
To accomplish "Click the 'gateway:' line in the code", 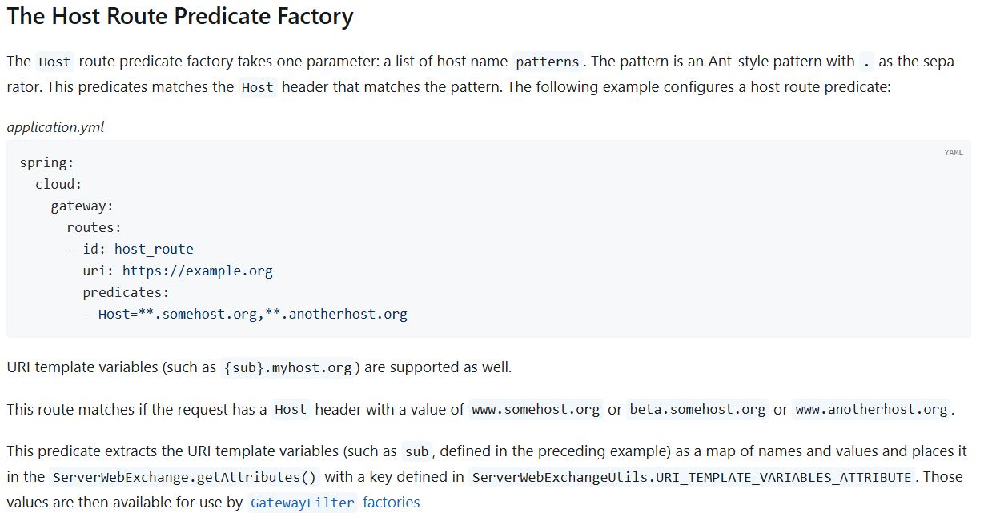I will click(x=82, y=206).
